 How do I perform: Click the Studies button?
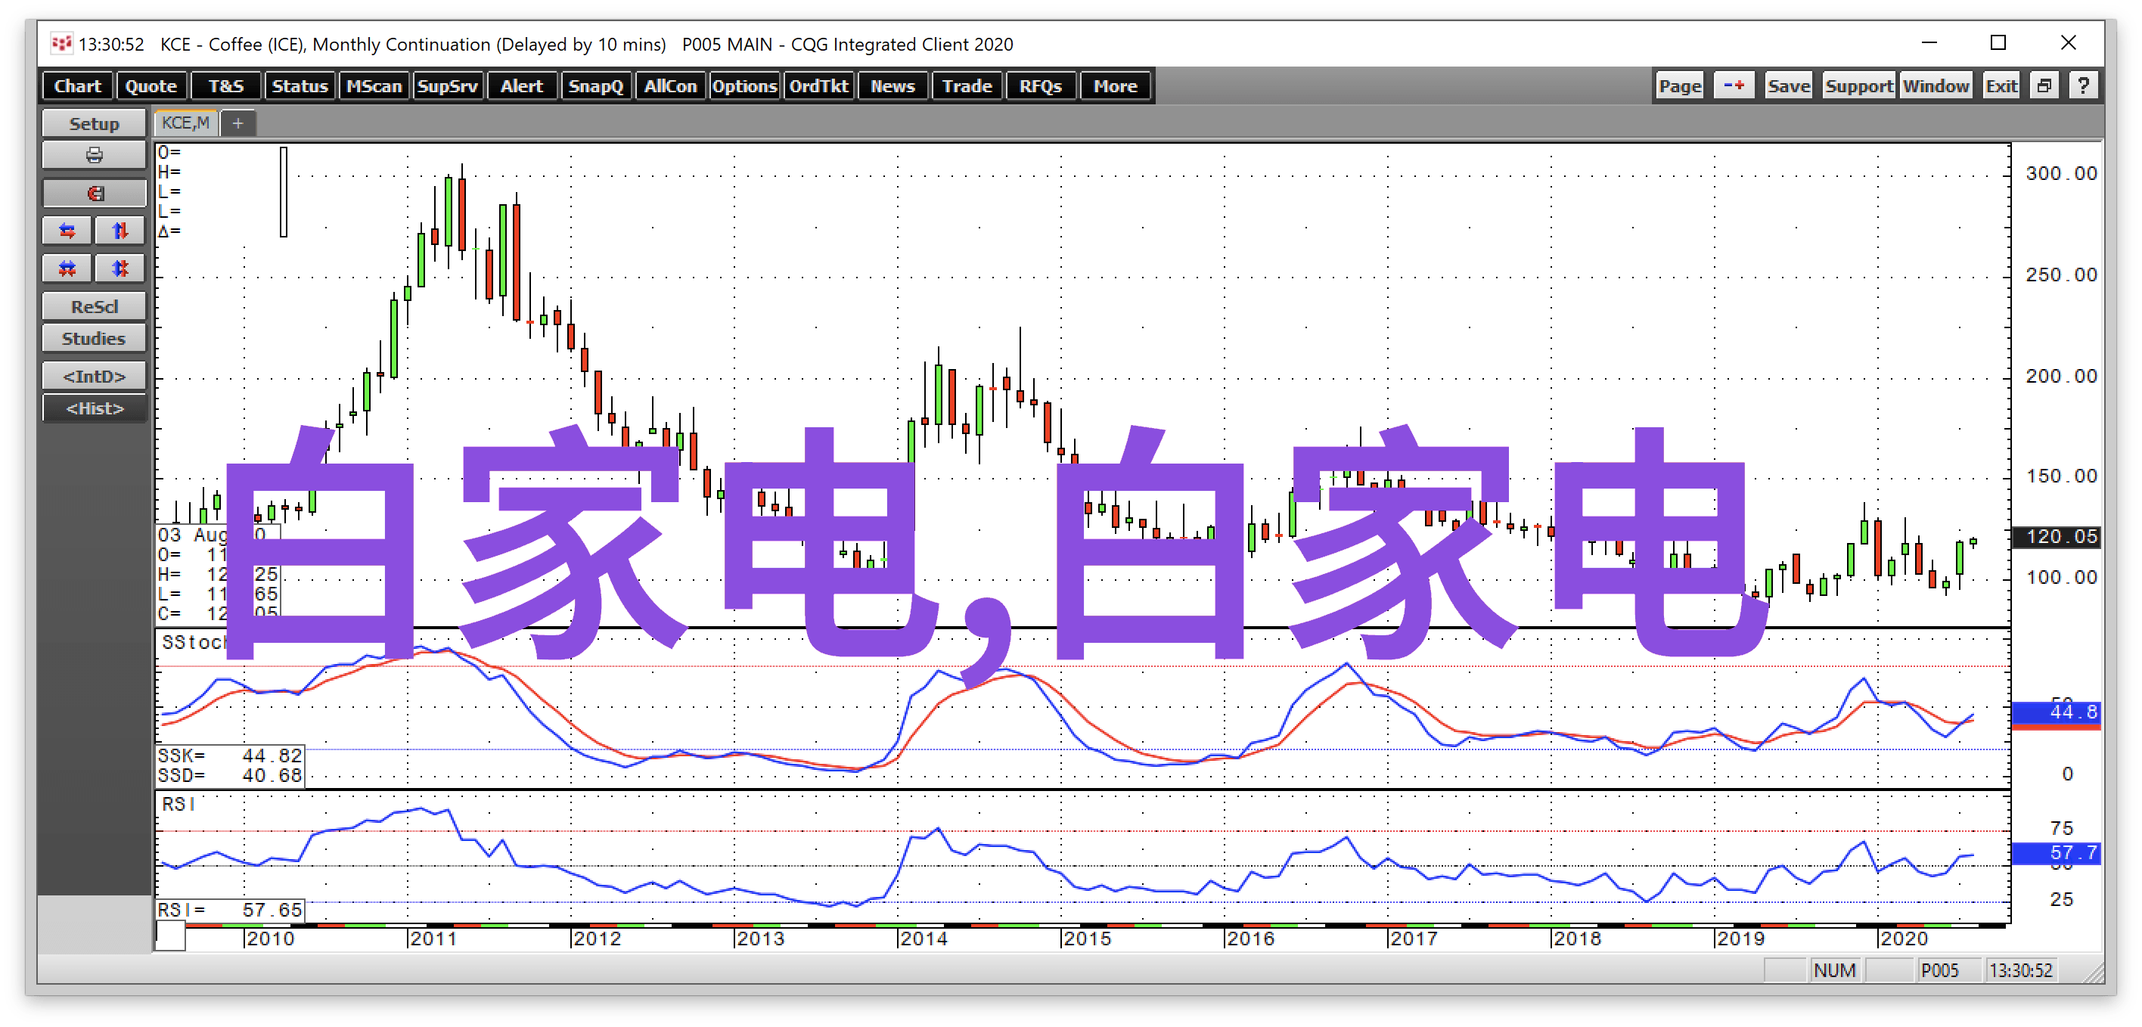(x=94, y=339)
